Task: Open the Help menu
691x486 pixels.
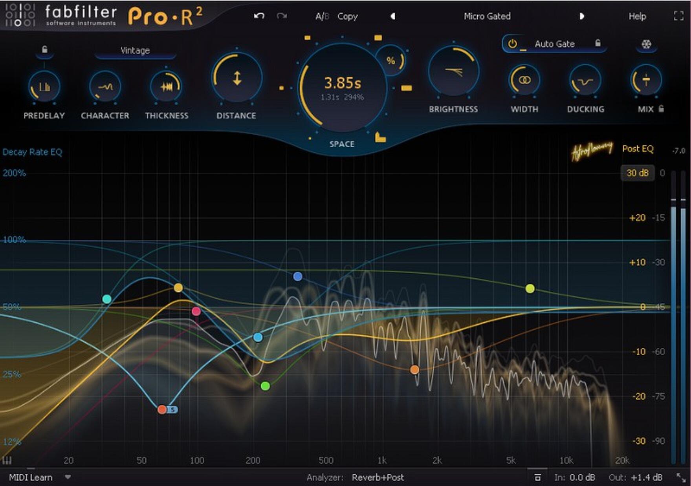Action: pyautogui.click(x=637, y=16)
